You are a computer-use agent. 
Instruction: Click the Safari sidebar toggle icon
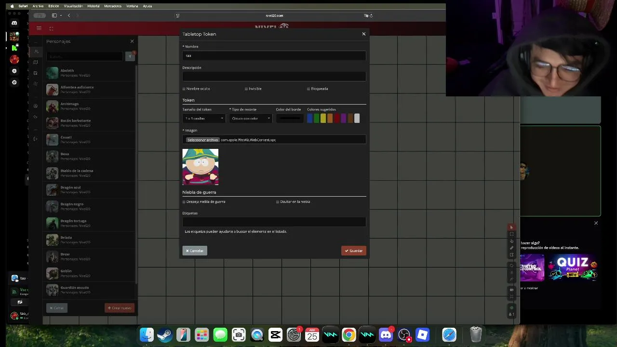[x=54, y=15]
